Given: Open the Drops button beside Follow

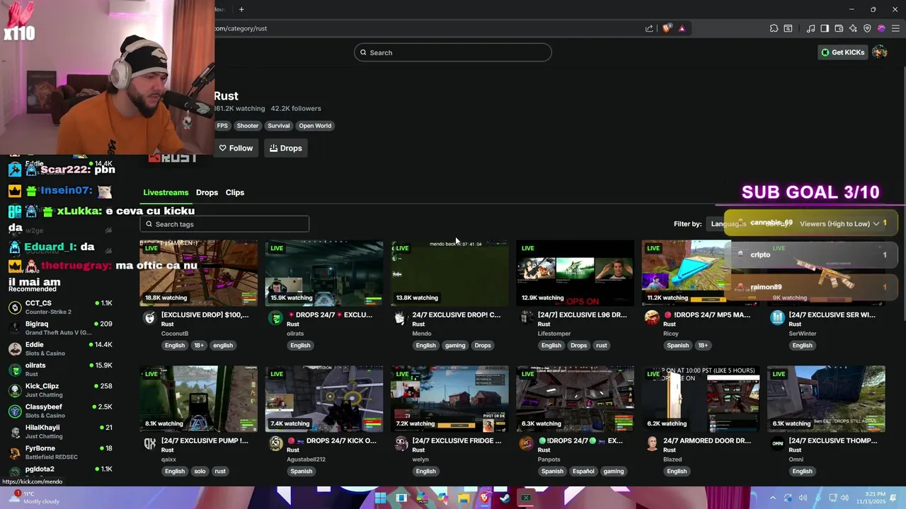Looking at the screenshot, I should click(285, 148).
